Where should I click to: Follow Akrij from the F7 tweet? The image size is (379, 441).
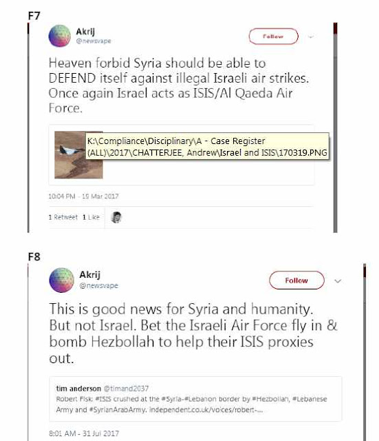click(273, 37)
